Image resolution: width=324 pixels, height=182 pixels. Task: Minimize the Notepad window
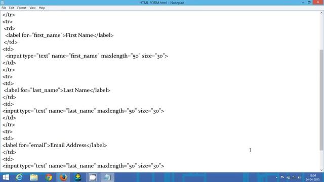(x=303, y=3)
